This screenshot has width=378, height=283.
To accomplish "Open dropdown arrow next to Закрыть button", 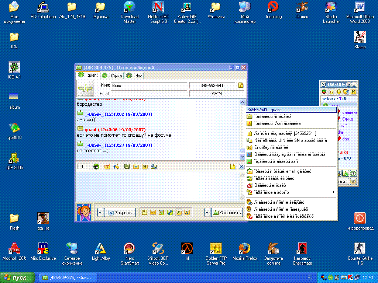I will (x=100, y=213).
